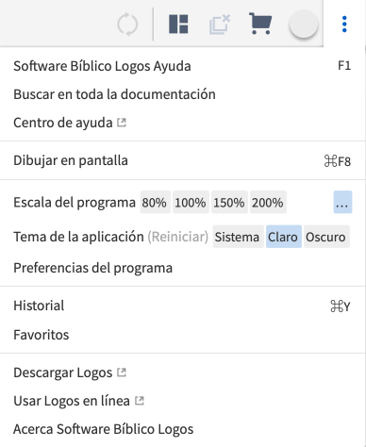This screenshot has height=447, width=366.
Task: Click external link icon beside Descargar Logos
Action: (122, 372)
